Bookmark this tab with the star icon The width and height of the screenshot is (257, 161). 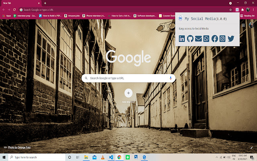coord(230,10)
